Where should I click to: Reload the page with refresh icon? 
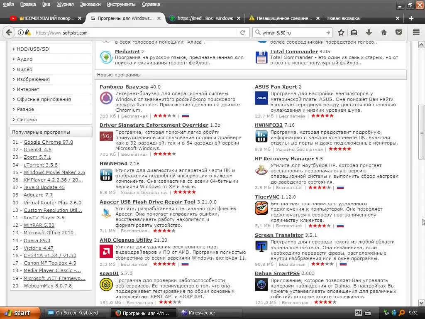(x=242, y=32)
